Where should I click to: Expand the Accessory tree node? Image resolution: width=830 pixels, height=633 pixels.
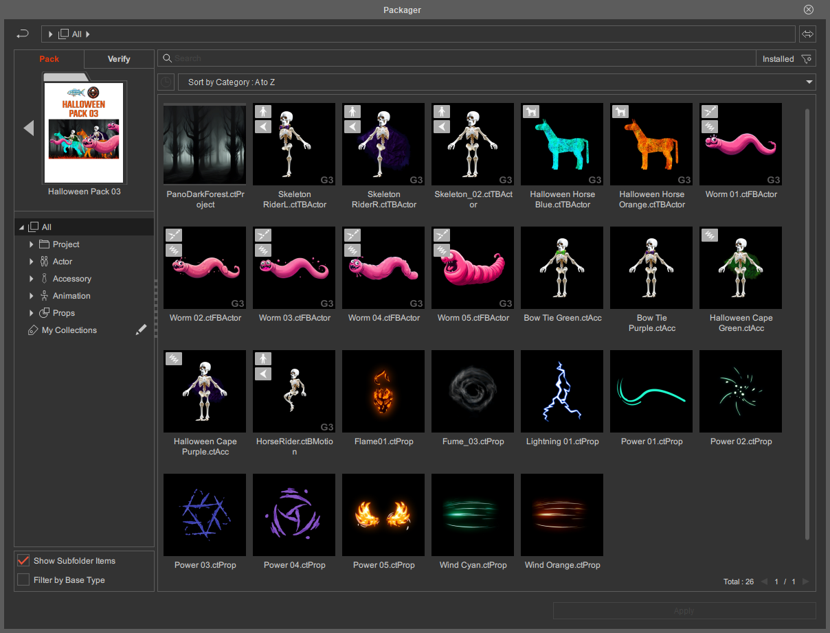[32, 279]
